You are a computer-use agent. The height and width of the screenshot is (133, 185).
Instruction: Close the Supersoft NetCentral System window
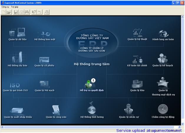(182, 3)
